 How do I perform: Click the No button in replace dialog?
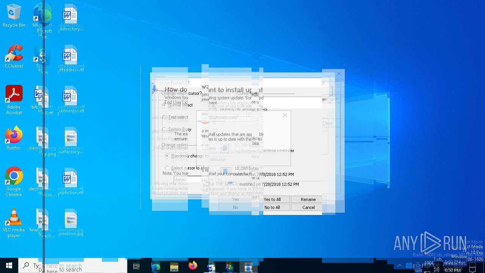click(236, 207)
